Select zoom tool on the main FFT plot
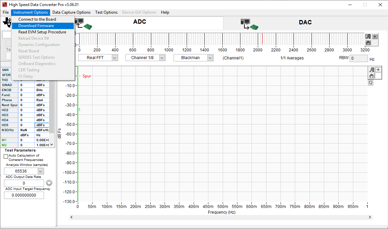This screenshot has width=388, height=229. 372,70
